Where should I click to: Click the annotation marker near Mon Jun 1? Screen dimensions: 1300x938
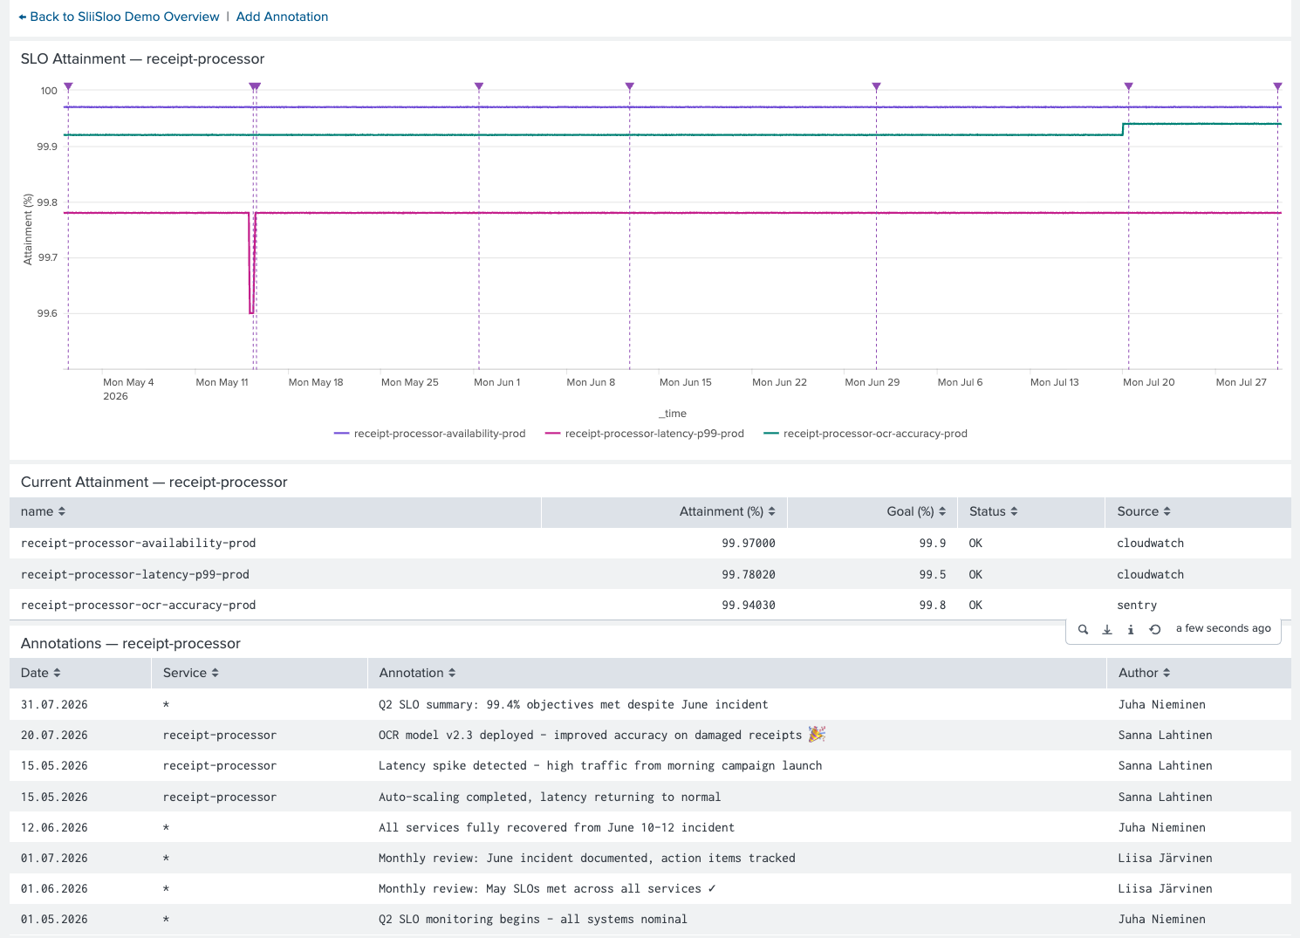tap(479, 86)
